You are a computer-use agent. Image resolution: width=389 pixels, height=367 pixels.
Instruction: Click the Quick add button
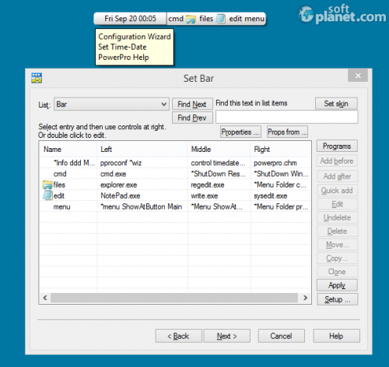337,190
